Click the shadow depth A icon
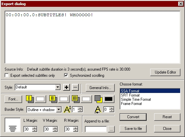 [98, 109]
